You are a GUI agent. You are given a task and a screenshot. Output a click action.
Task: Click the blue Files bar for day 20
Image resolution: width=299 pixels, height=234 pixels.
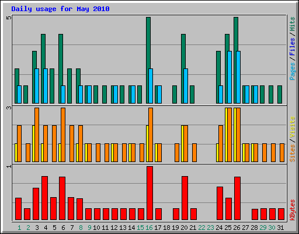pyautogui.click(x=186, y=86)
